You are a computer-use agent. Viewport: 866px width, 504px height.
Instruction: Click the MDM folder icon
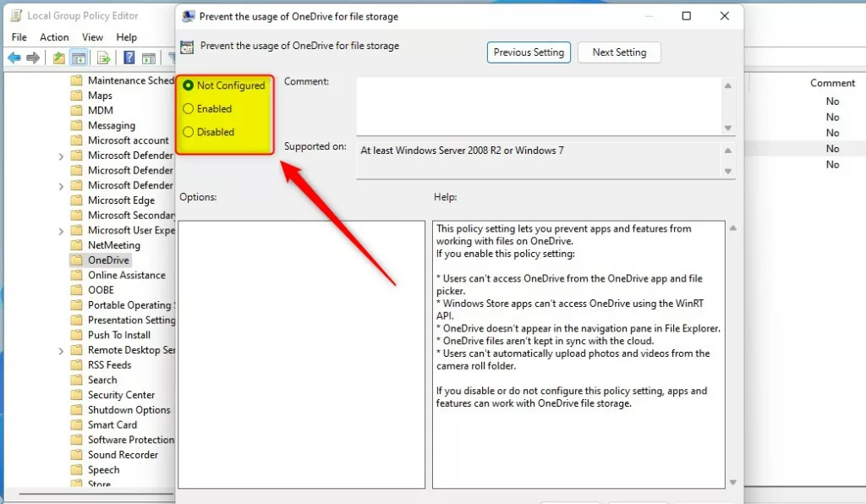tap(76, 111)
